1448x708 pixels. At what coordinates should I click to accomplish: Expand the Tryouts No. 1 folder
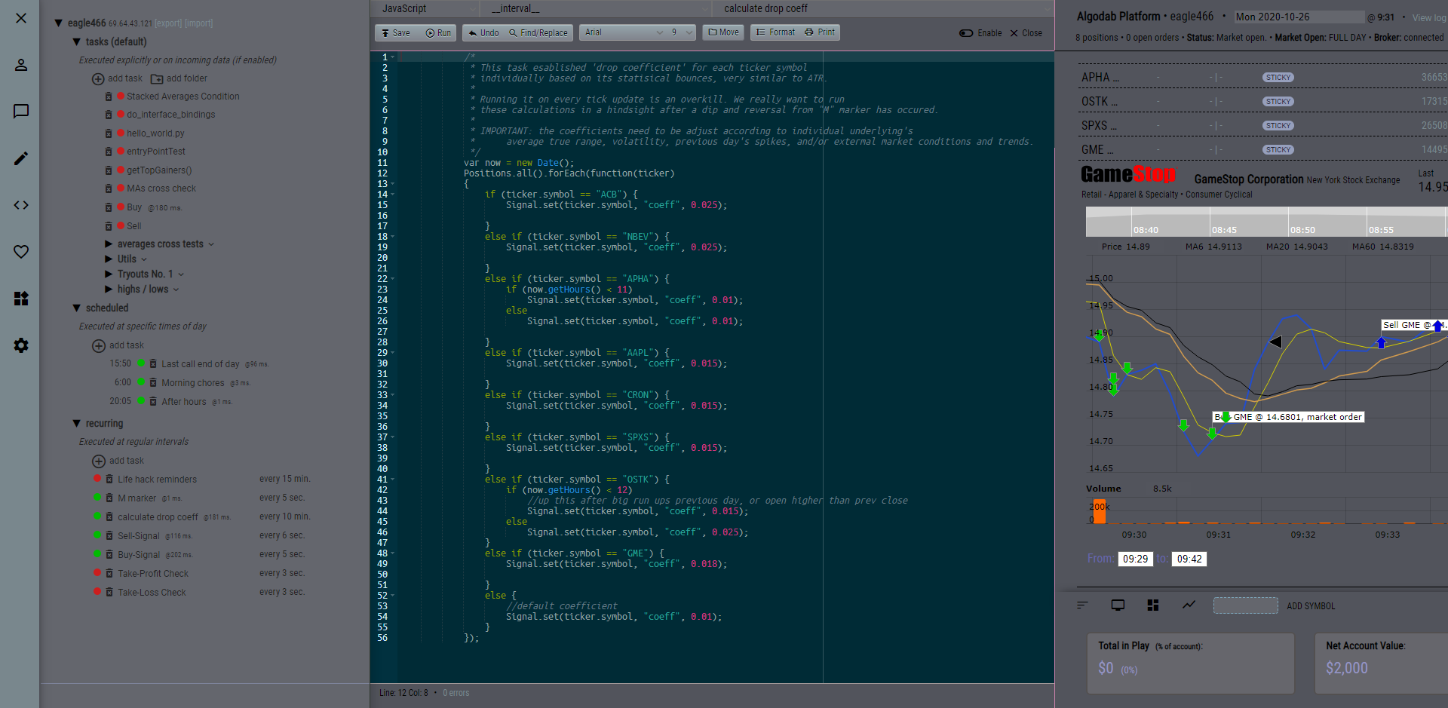point(143,274)
